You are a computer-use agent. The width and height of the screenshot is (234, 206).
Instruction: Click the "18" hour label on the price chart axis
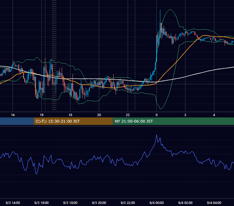coord(70,115)
